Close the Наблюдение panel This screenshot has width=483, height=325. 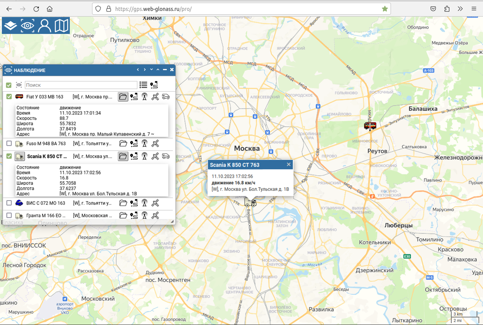tap(172, 70)
